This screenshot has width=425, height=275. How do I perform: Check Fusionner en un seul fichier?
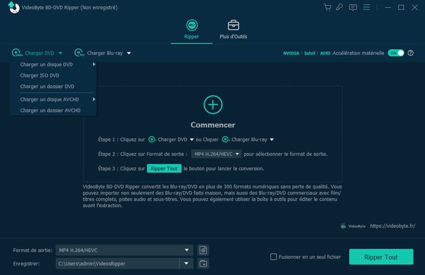click(x=274, y=257)
